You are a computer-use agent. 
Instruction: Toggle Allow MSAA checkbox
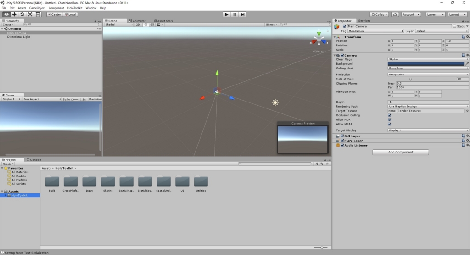tap(390, 124)
